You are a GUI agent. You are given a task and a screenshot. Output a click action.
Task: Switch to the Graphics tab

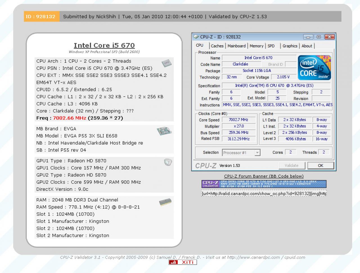click(290, 46)
